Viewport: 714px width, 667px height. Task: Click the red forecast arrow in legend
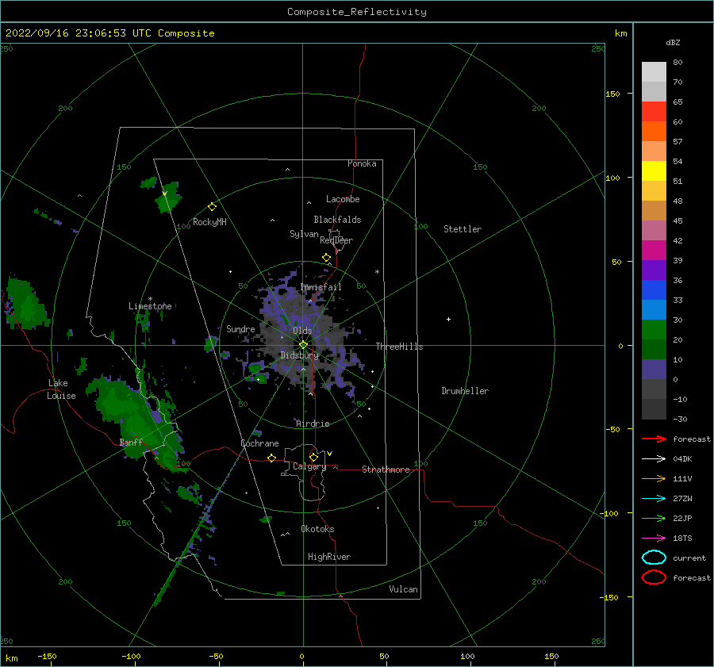point(654,439)
